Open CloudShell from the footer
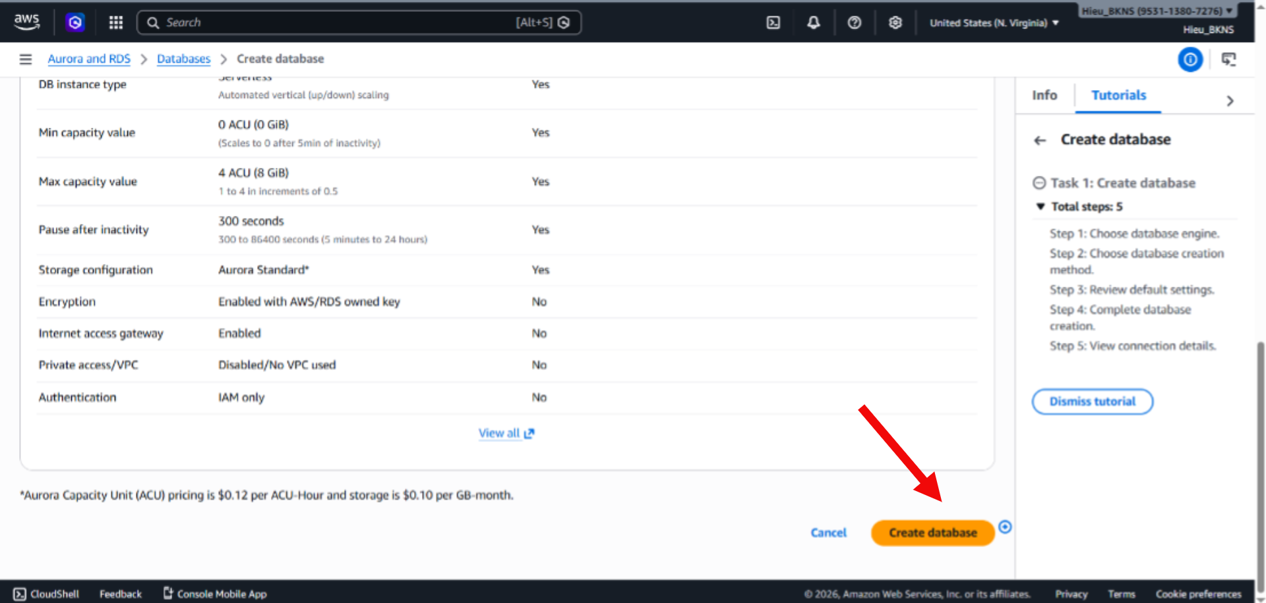1266x603 pixels. tap(46, 594)
